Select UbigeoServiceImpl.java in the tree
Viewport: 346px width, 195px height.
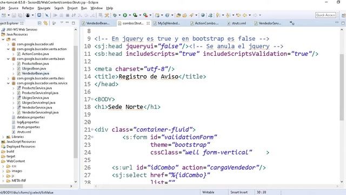tap(38, 102)
